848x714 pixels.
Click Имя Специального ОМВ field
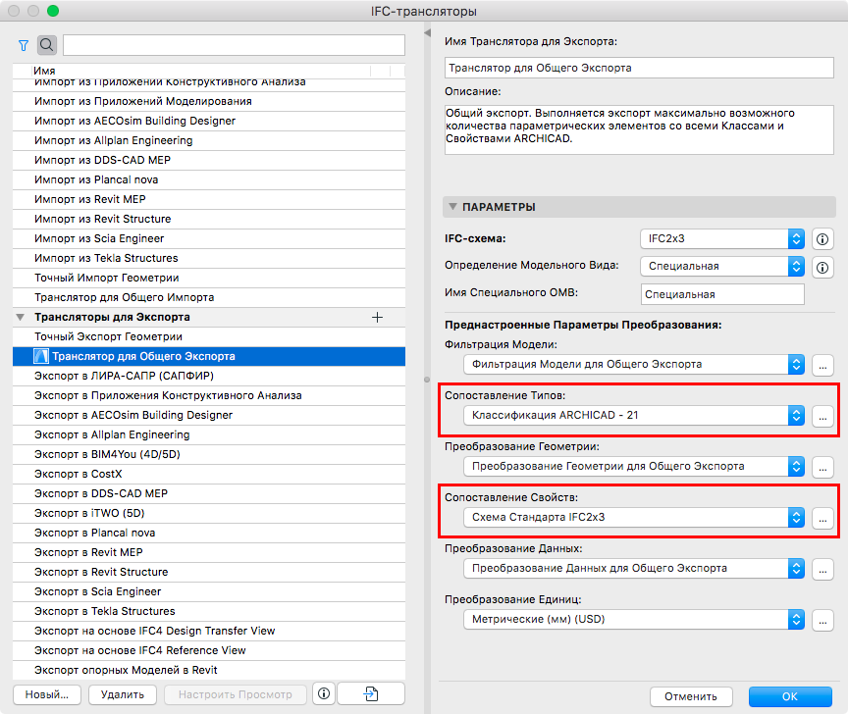click(x=722, y=294)
